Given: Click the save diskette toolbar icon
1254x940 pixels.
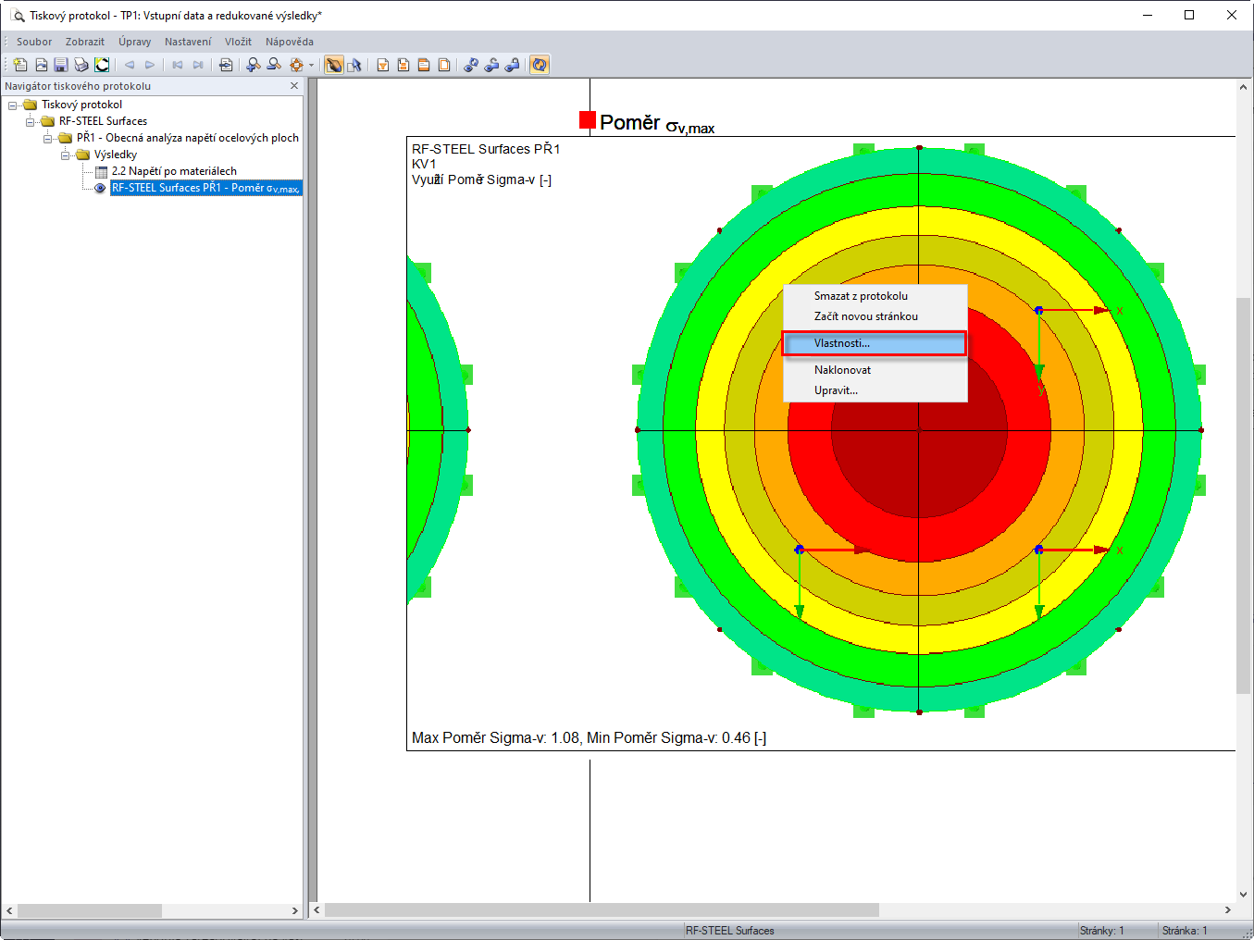Looking at the screenshot, I should tap(61, 65).
